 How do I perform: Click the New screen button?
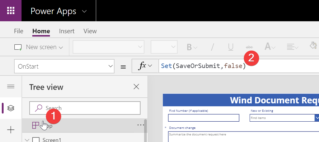39,47
